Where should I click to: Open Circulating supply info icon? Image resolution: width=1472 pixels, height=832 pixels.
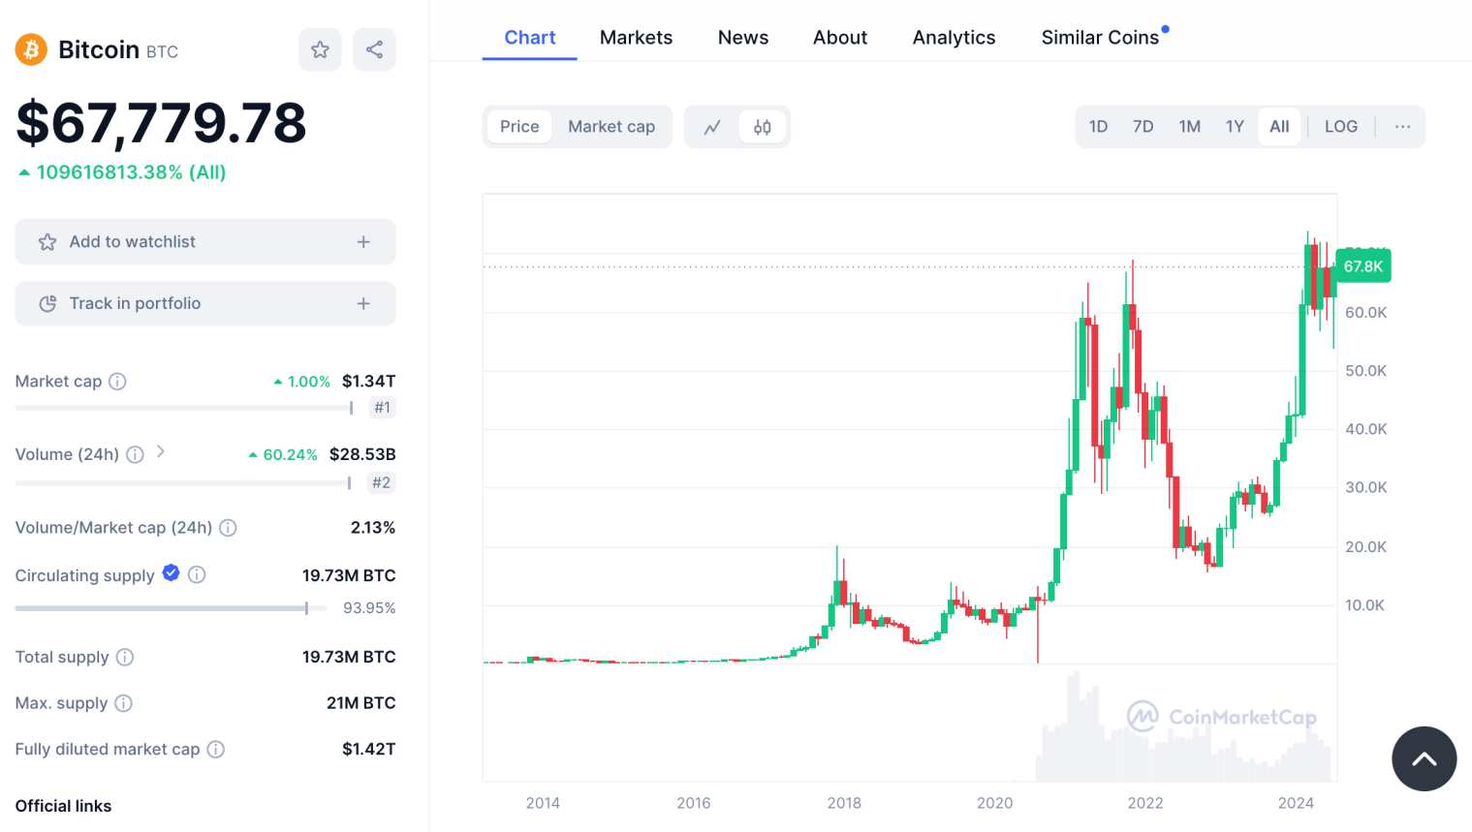(x=197, y=575)
